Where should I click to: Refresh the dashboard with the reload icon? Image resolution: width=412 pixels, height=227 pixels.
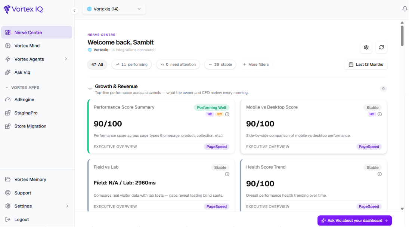pos(381,47)
